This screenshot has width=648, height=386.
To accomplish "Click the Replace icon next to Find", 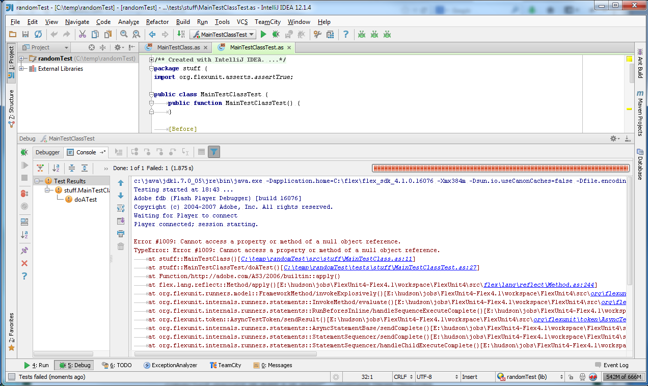I will [x=136, y=34].
